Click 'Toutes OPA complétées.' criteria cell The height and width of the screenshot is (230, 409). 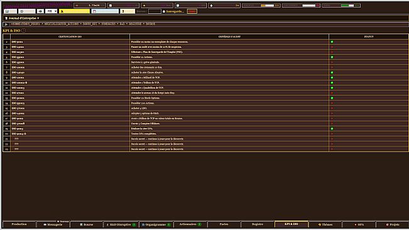229,134
